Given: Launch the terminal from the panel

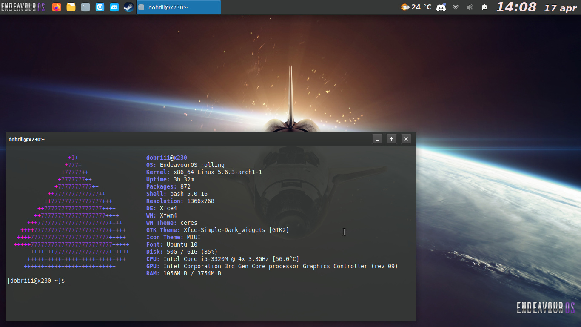Looking at the screenshot, I should click(85, 7).
